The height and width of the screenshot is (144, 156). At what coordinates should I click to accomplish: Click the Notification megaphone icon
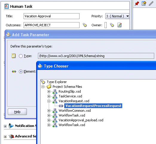(11, 126)
